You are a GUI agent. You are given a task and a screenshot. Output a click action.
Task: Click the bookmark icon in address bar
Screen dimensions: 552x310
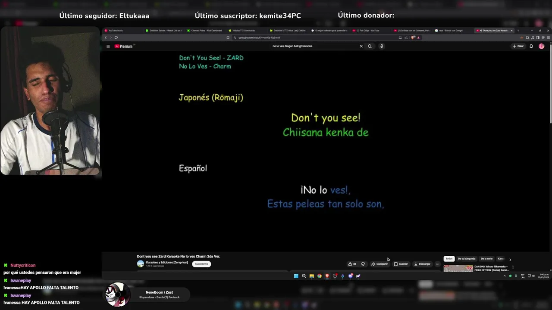[228, 37]
